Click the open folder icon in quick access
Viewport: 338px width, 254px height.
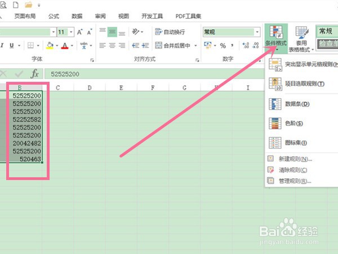[29, 5]
